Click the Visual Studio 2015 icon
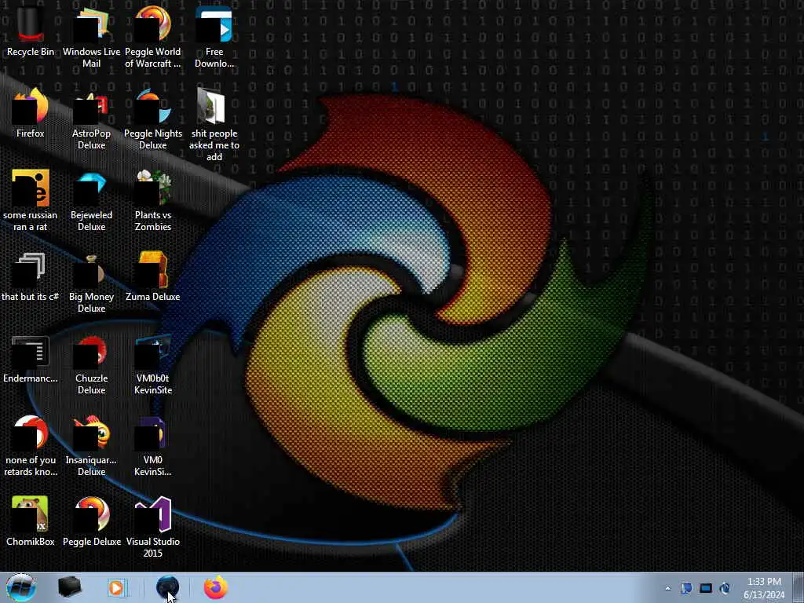 (153, 527)
